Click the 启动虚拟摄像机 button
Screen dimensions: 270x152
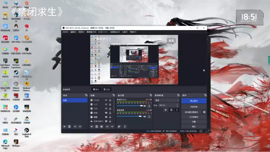191,112
